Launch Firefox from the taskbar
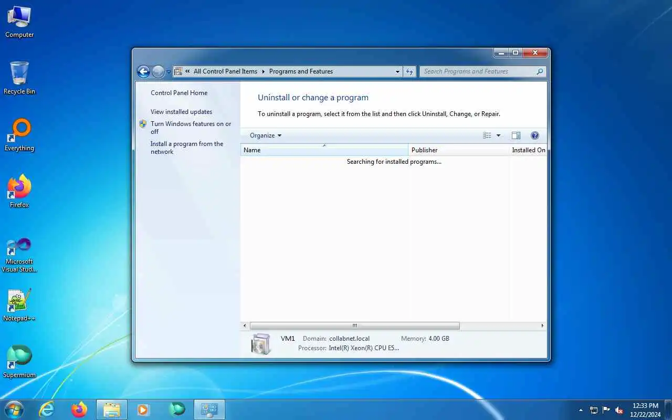The height and width of the screenshot is (420, 672). click(79, 409)
